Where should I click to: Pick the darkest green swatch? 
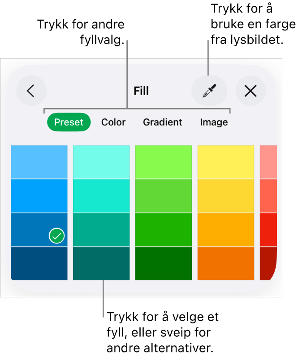coord(164,263)
